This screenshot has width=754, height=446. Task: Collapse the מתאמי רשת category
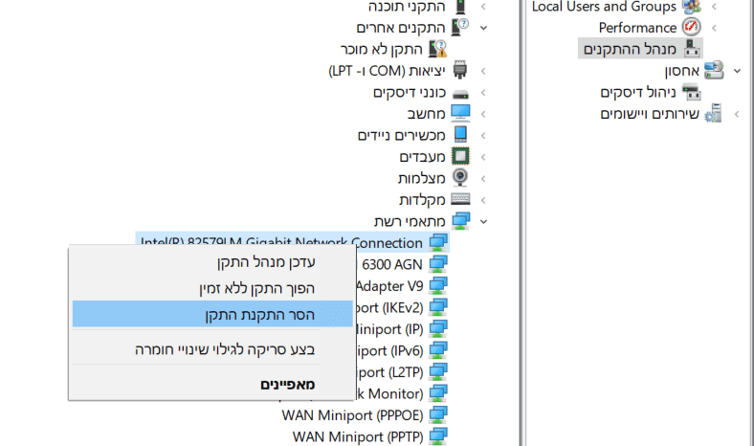tap(483, 222)
